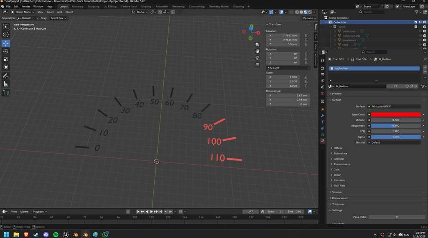Open the Object properties tab icon
Viewport: 428px width, 238px height.
pos(323,109)
